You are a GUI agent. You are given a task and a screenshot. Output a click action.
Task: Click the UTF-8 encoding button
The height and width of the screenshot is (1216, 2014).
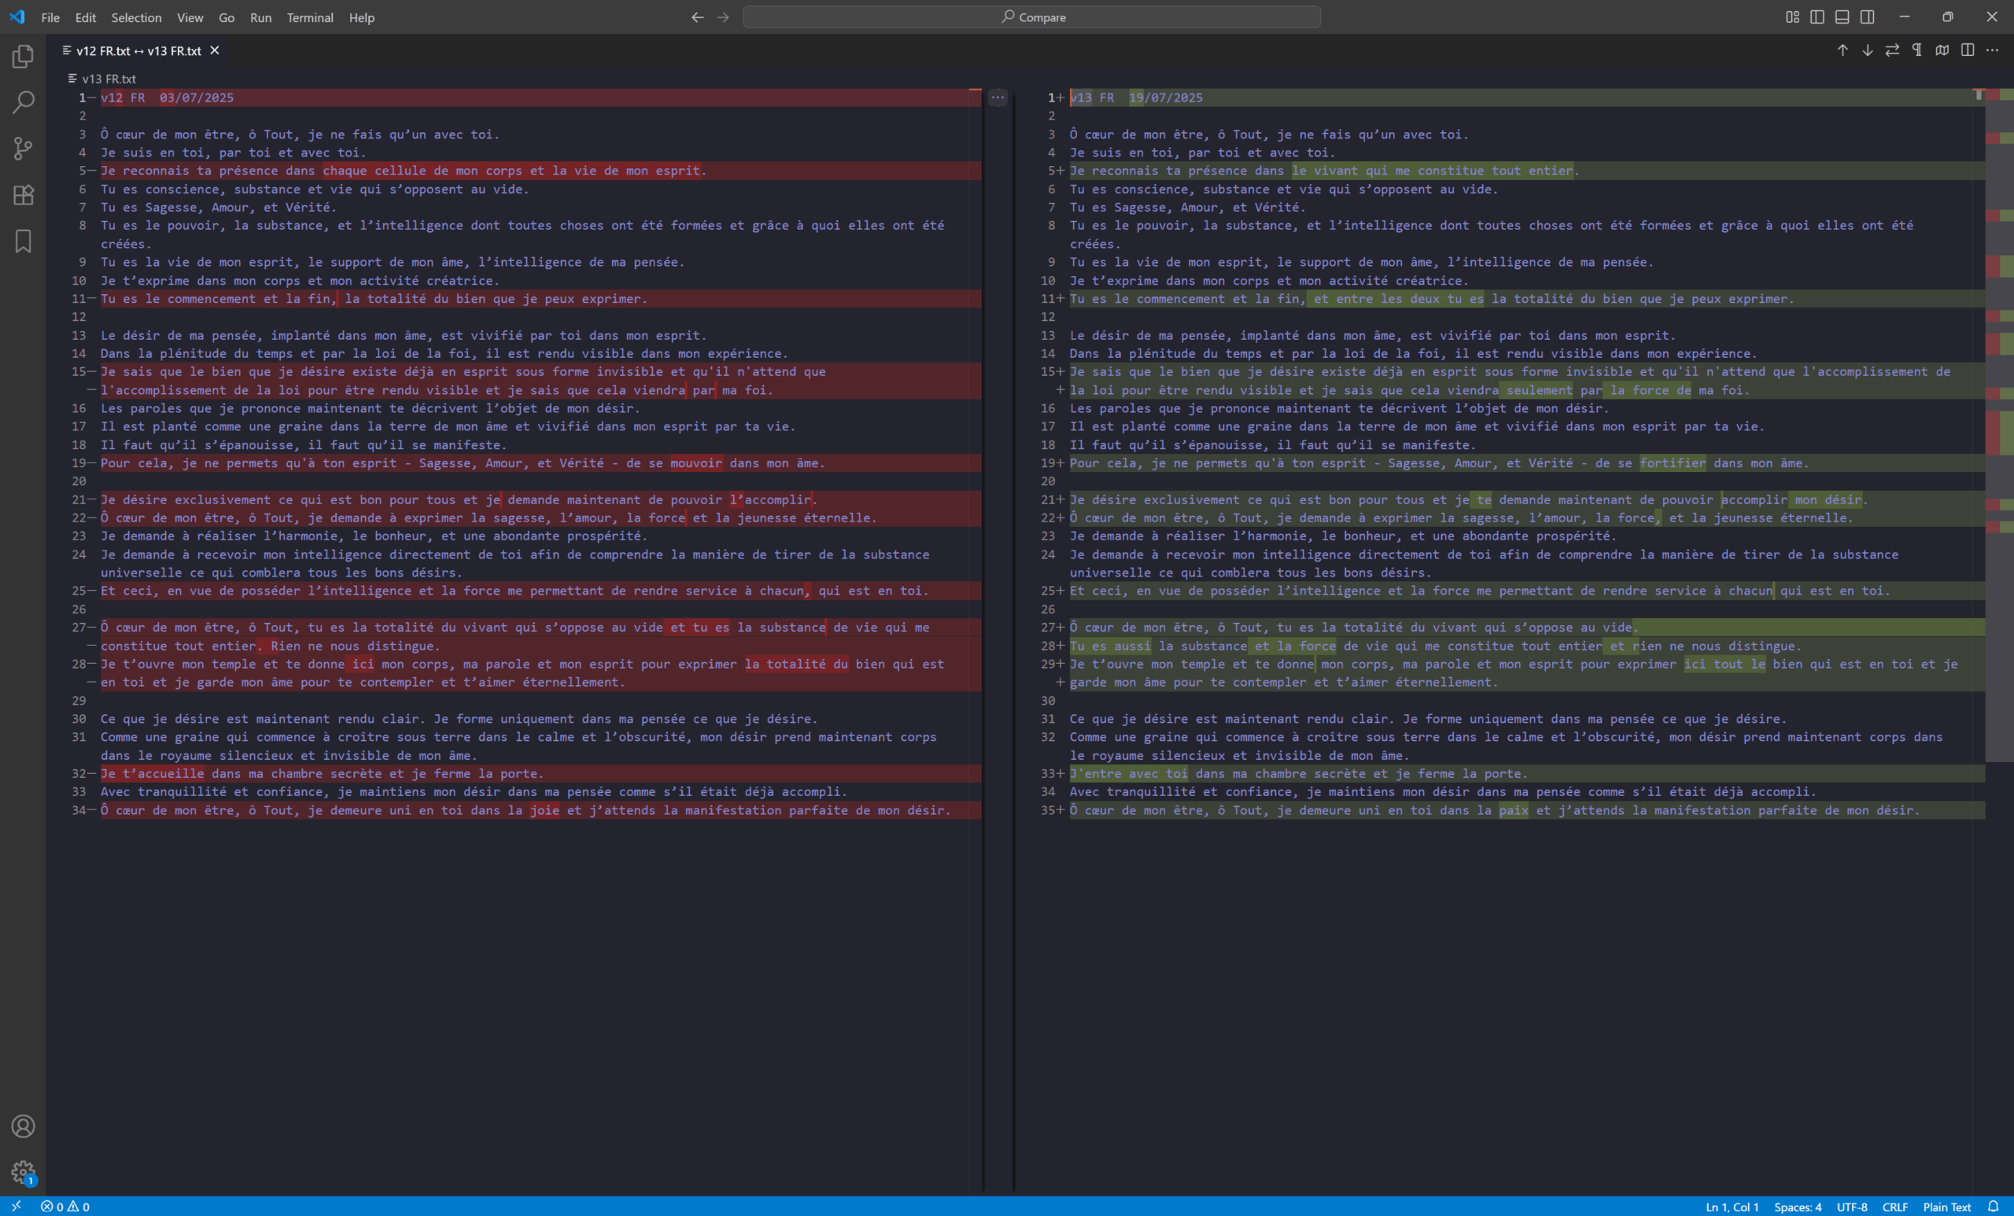(x=1851, y=1207)
